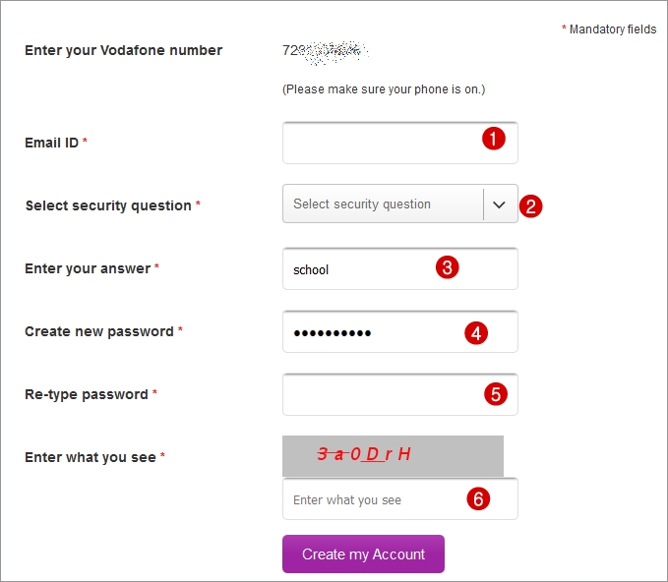
Task: Click the Re-type password label
Action: [x=91, y=394]
